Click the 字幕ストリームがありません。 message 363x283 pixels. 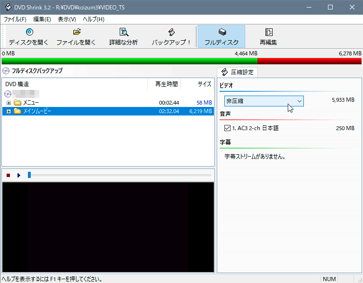coord(255,157)
